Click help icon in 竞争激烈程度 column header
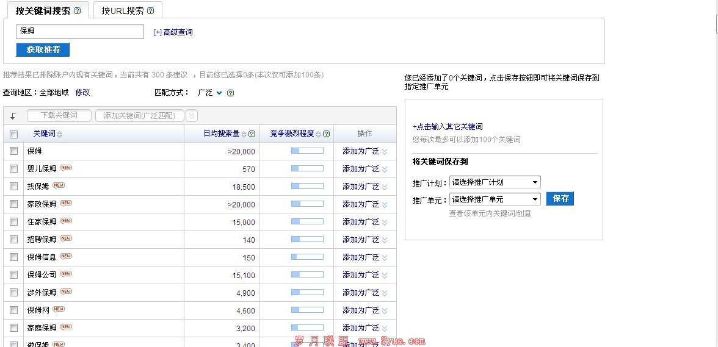This screenshot has width=718, height=347. coord(327,134)
